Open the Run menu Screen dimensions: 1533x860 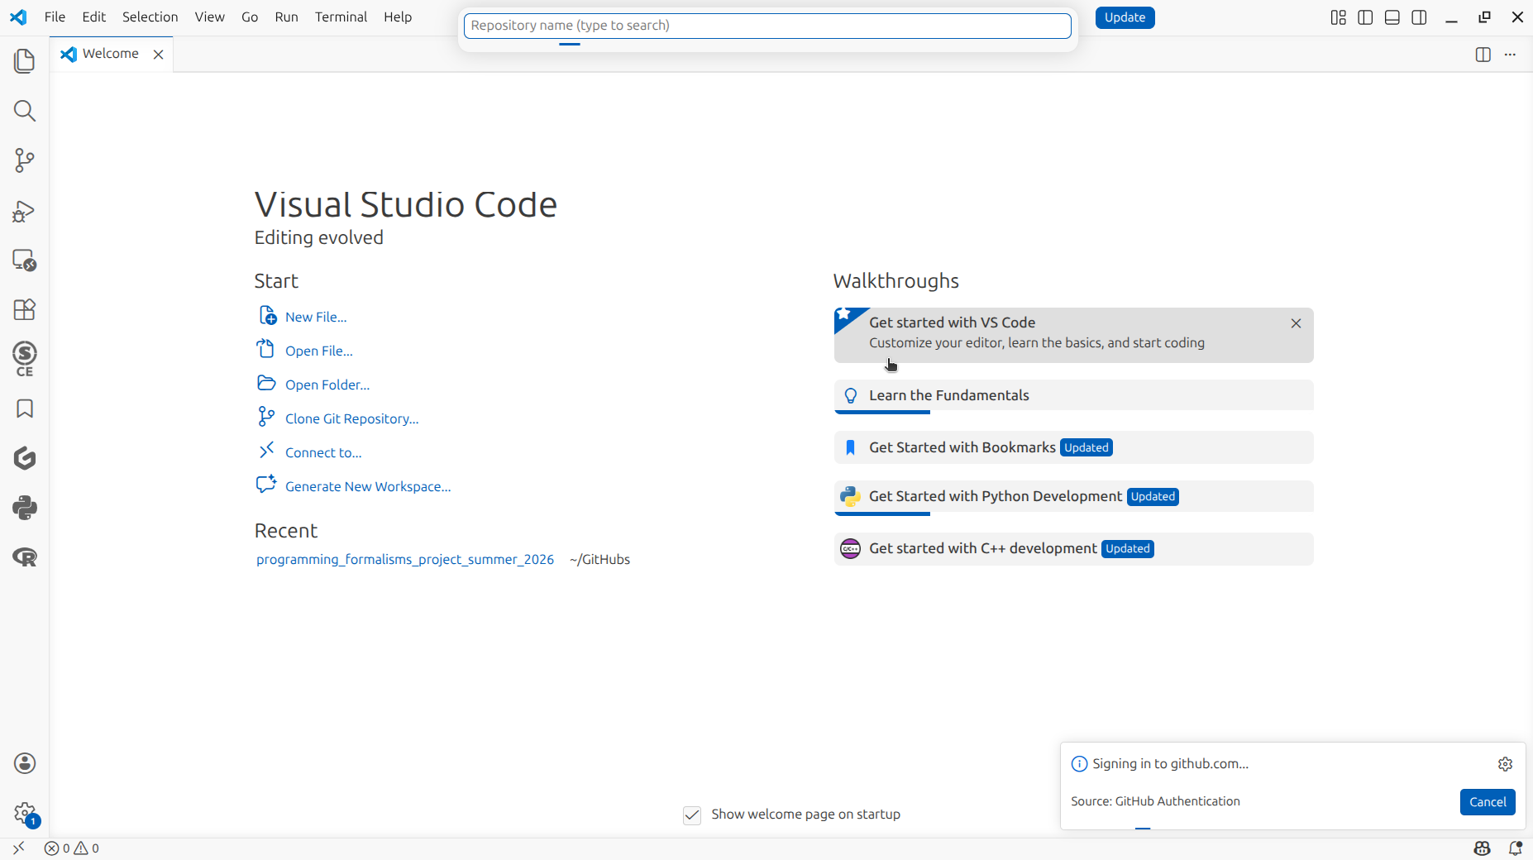[x=286, y=17]
